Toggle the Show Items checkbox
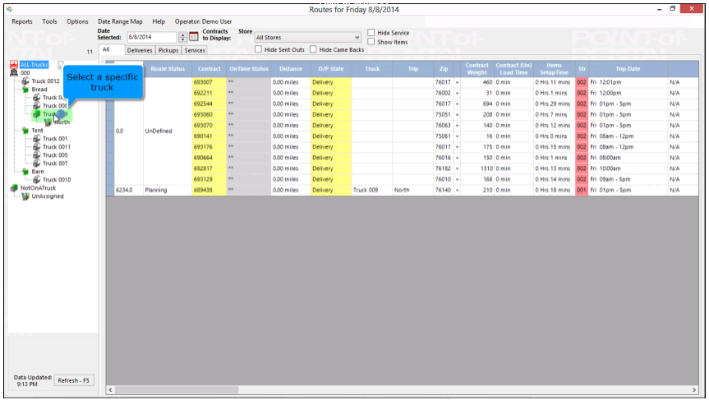This screenshot has height=400, width=709. coord(371,42)
